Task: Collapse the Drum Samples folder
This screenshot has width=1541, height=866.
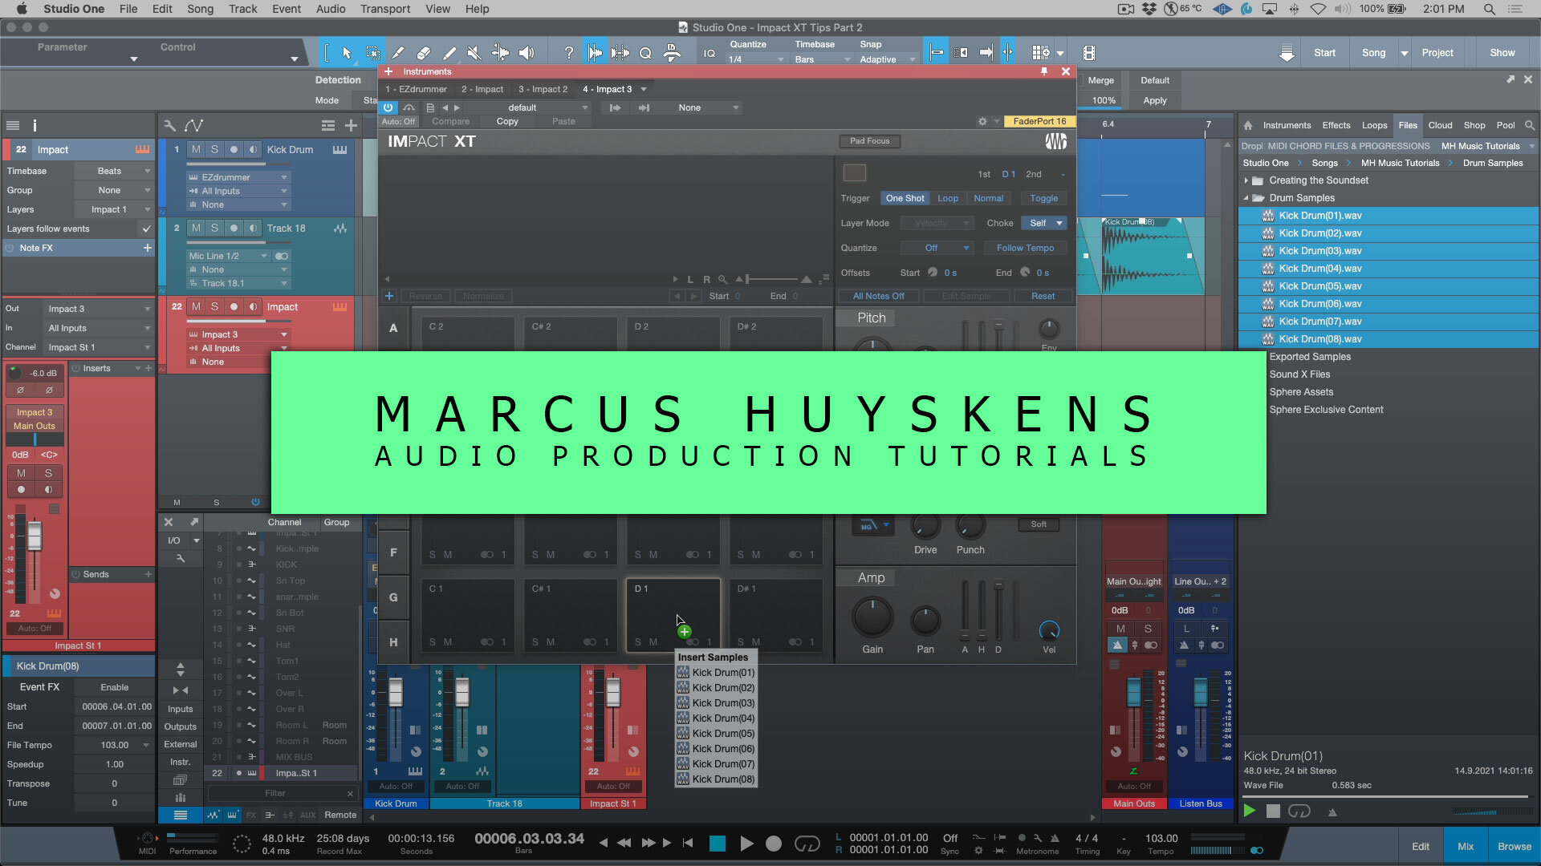Action: point(1246,198)
